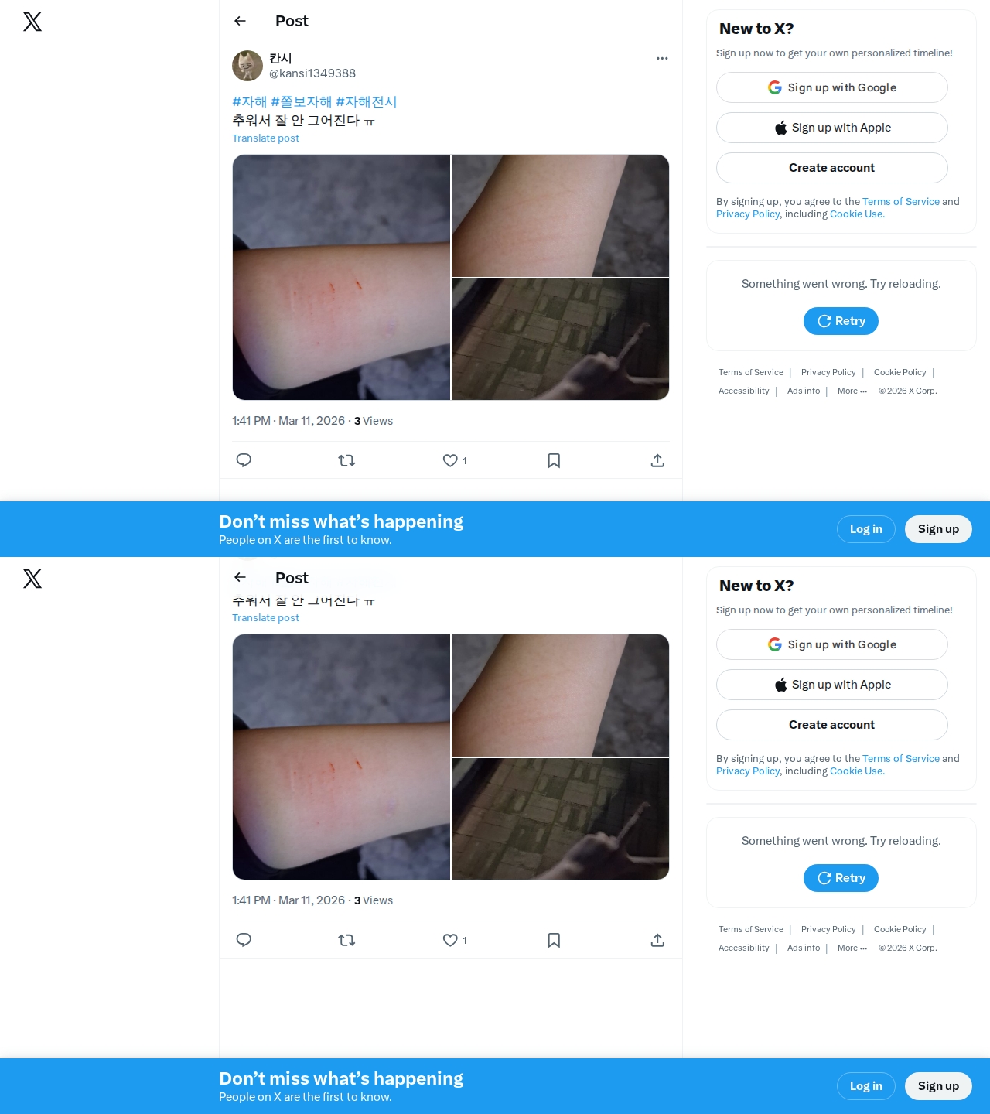Image resolution: width=990 pixels, height=1114 pixels.
Task: Repost using the retweet icon in the first post
Action: (x=346, y=460)
